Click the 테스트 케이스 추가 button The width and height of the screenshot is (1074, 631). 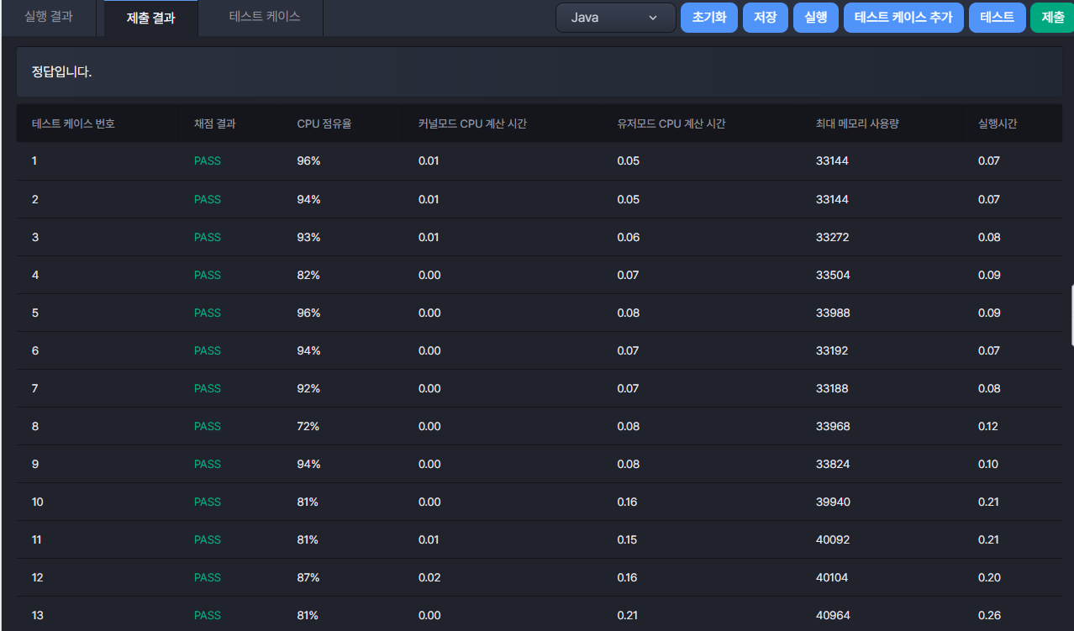point(903,18)
